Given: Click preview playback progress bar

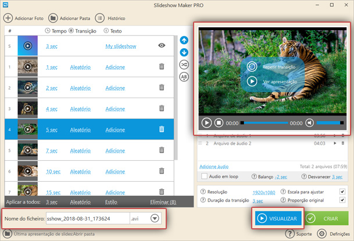Looking at the screenshot, I should 264,123.
